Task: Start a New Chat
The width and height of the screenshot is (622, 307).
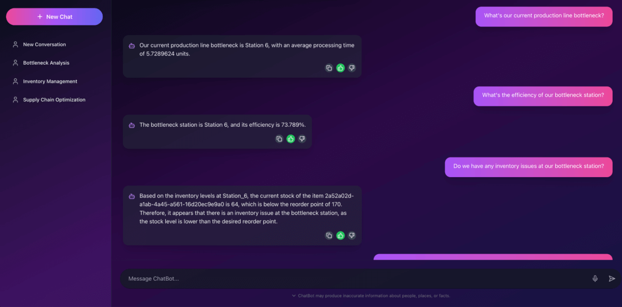Action: pyautogui.click(x=54, y=17)
